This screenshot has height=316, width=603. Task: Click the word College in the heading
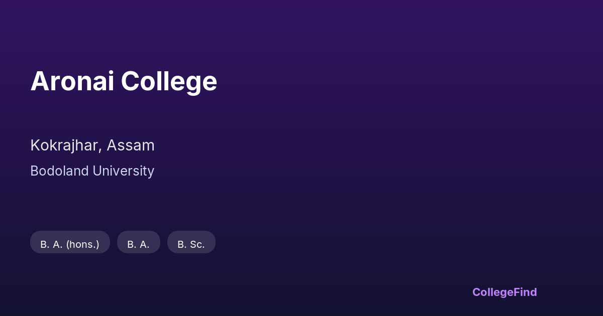[x=169, y=81]
